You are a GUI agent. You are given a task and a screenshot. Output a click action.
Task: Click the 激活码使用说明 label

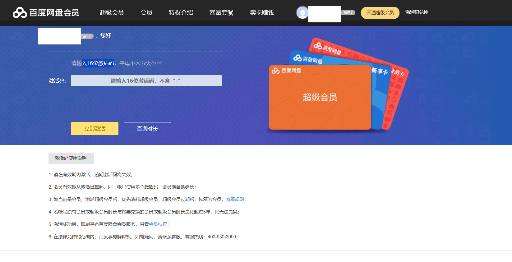click(71, 158)
